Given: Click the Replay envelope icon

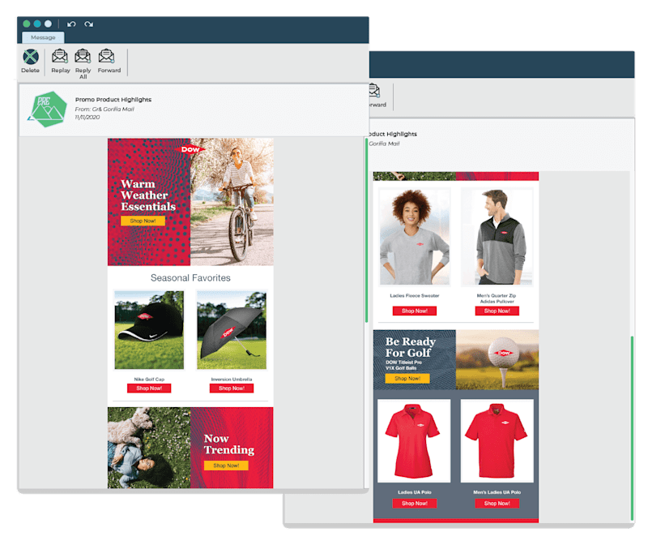Looking at the screenshot, I should 60,56.
